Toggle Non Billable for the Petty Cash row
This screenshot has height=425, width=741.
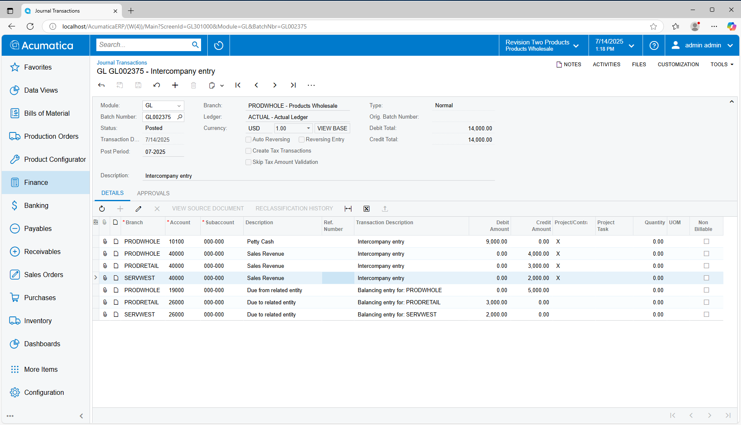706,241
